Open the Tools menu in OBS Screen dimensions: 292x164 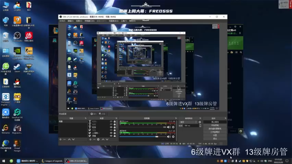[x=124, y=21]
